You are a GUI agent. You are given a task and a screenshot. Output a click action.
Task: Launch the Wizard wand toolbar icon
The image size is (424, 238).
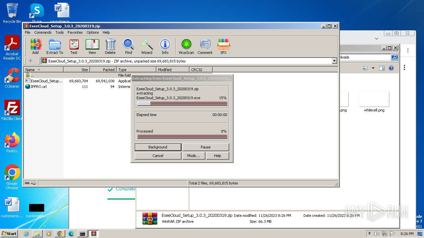147,46
